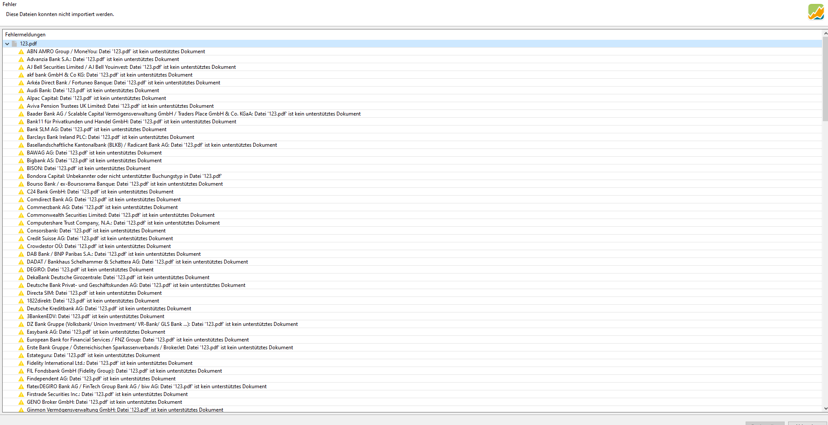
Task: Click warning icon on Comdirect Bank AG row
Action: [x=21, y=200]
